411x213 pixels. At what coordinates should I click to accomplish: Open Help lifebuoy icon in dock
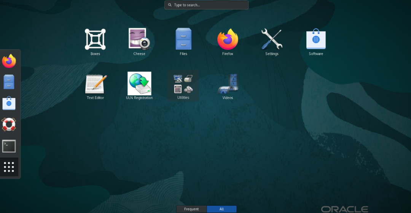[x=9, y=124]
